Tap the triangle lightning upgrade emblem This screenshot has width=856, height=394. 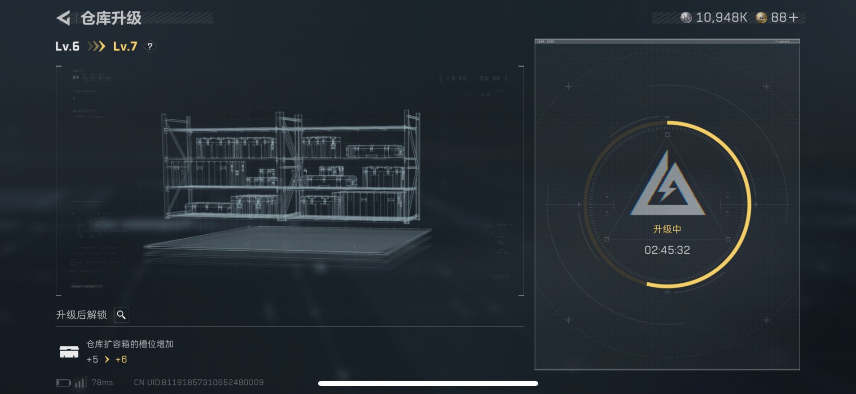667,183
